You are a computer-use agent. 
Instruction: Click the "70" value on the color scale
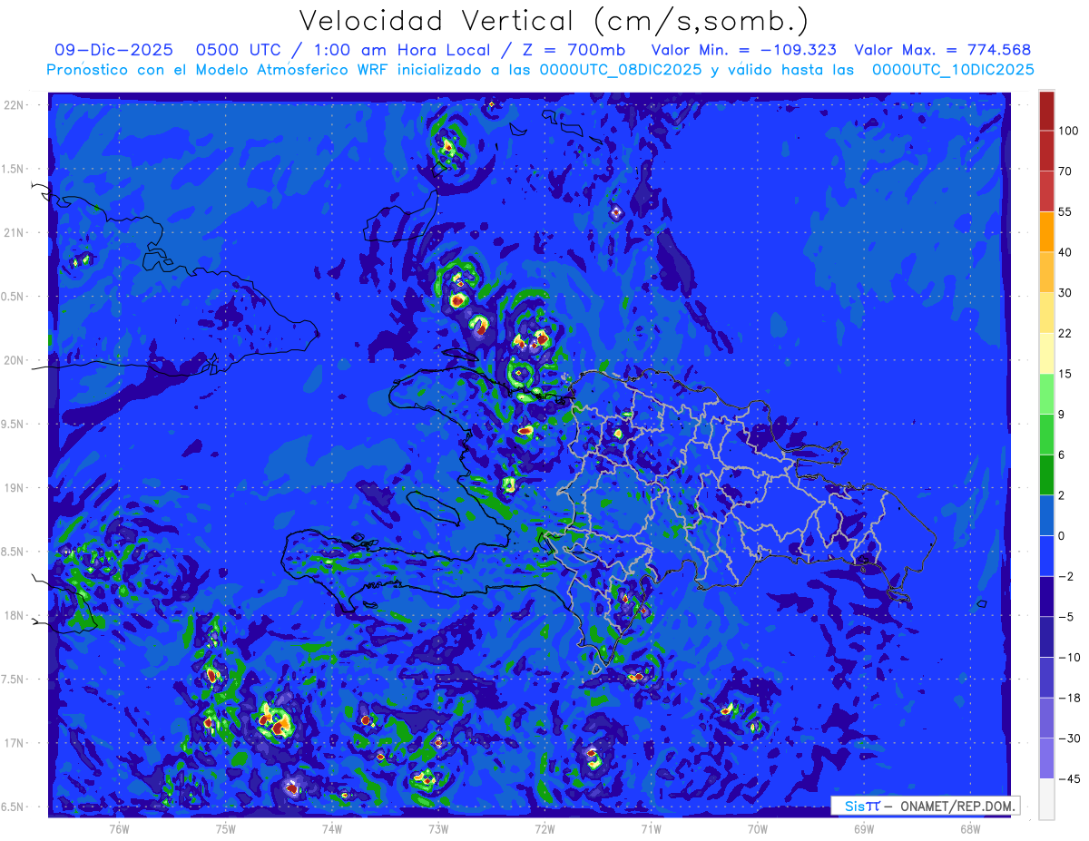click(1066, 171)
